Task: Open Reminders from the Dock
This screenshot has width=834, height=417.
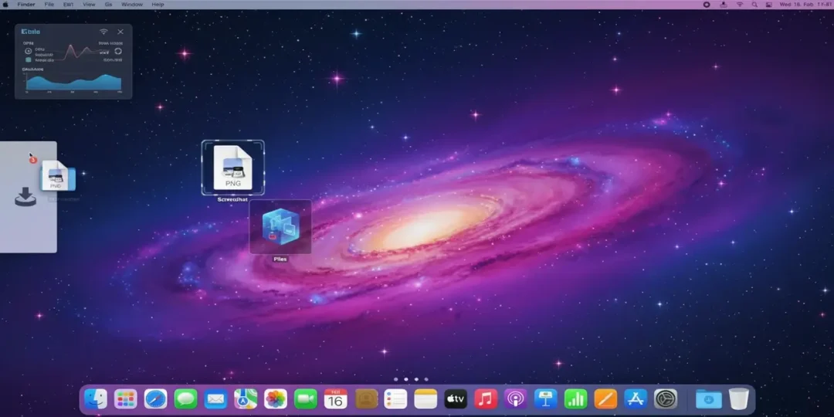Action: pyautogui.click(x=395, y=399)
